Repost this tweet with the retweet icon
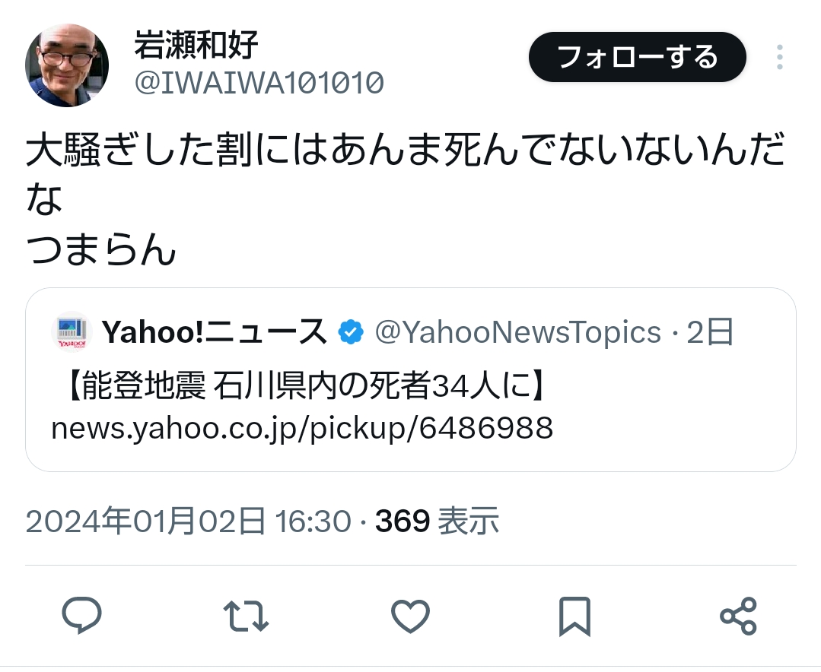The width and height of the screenshot is (821, 672). 246,616
